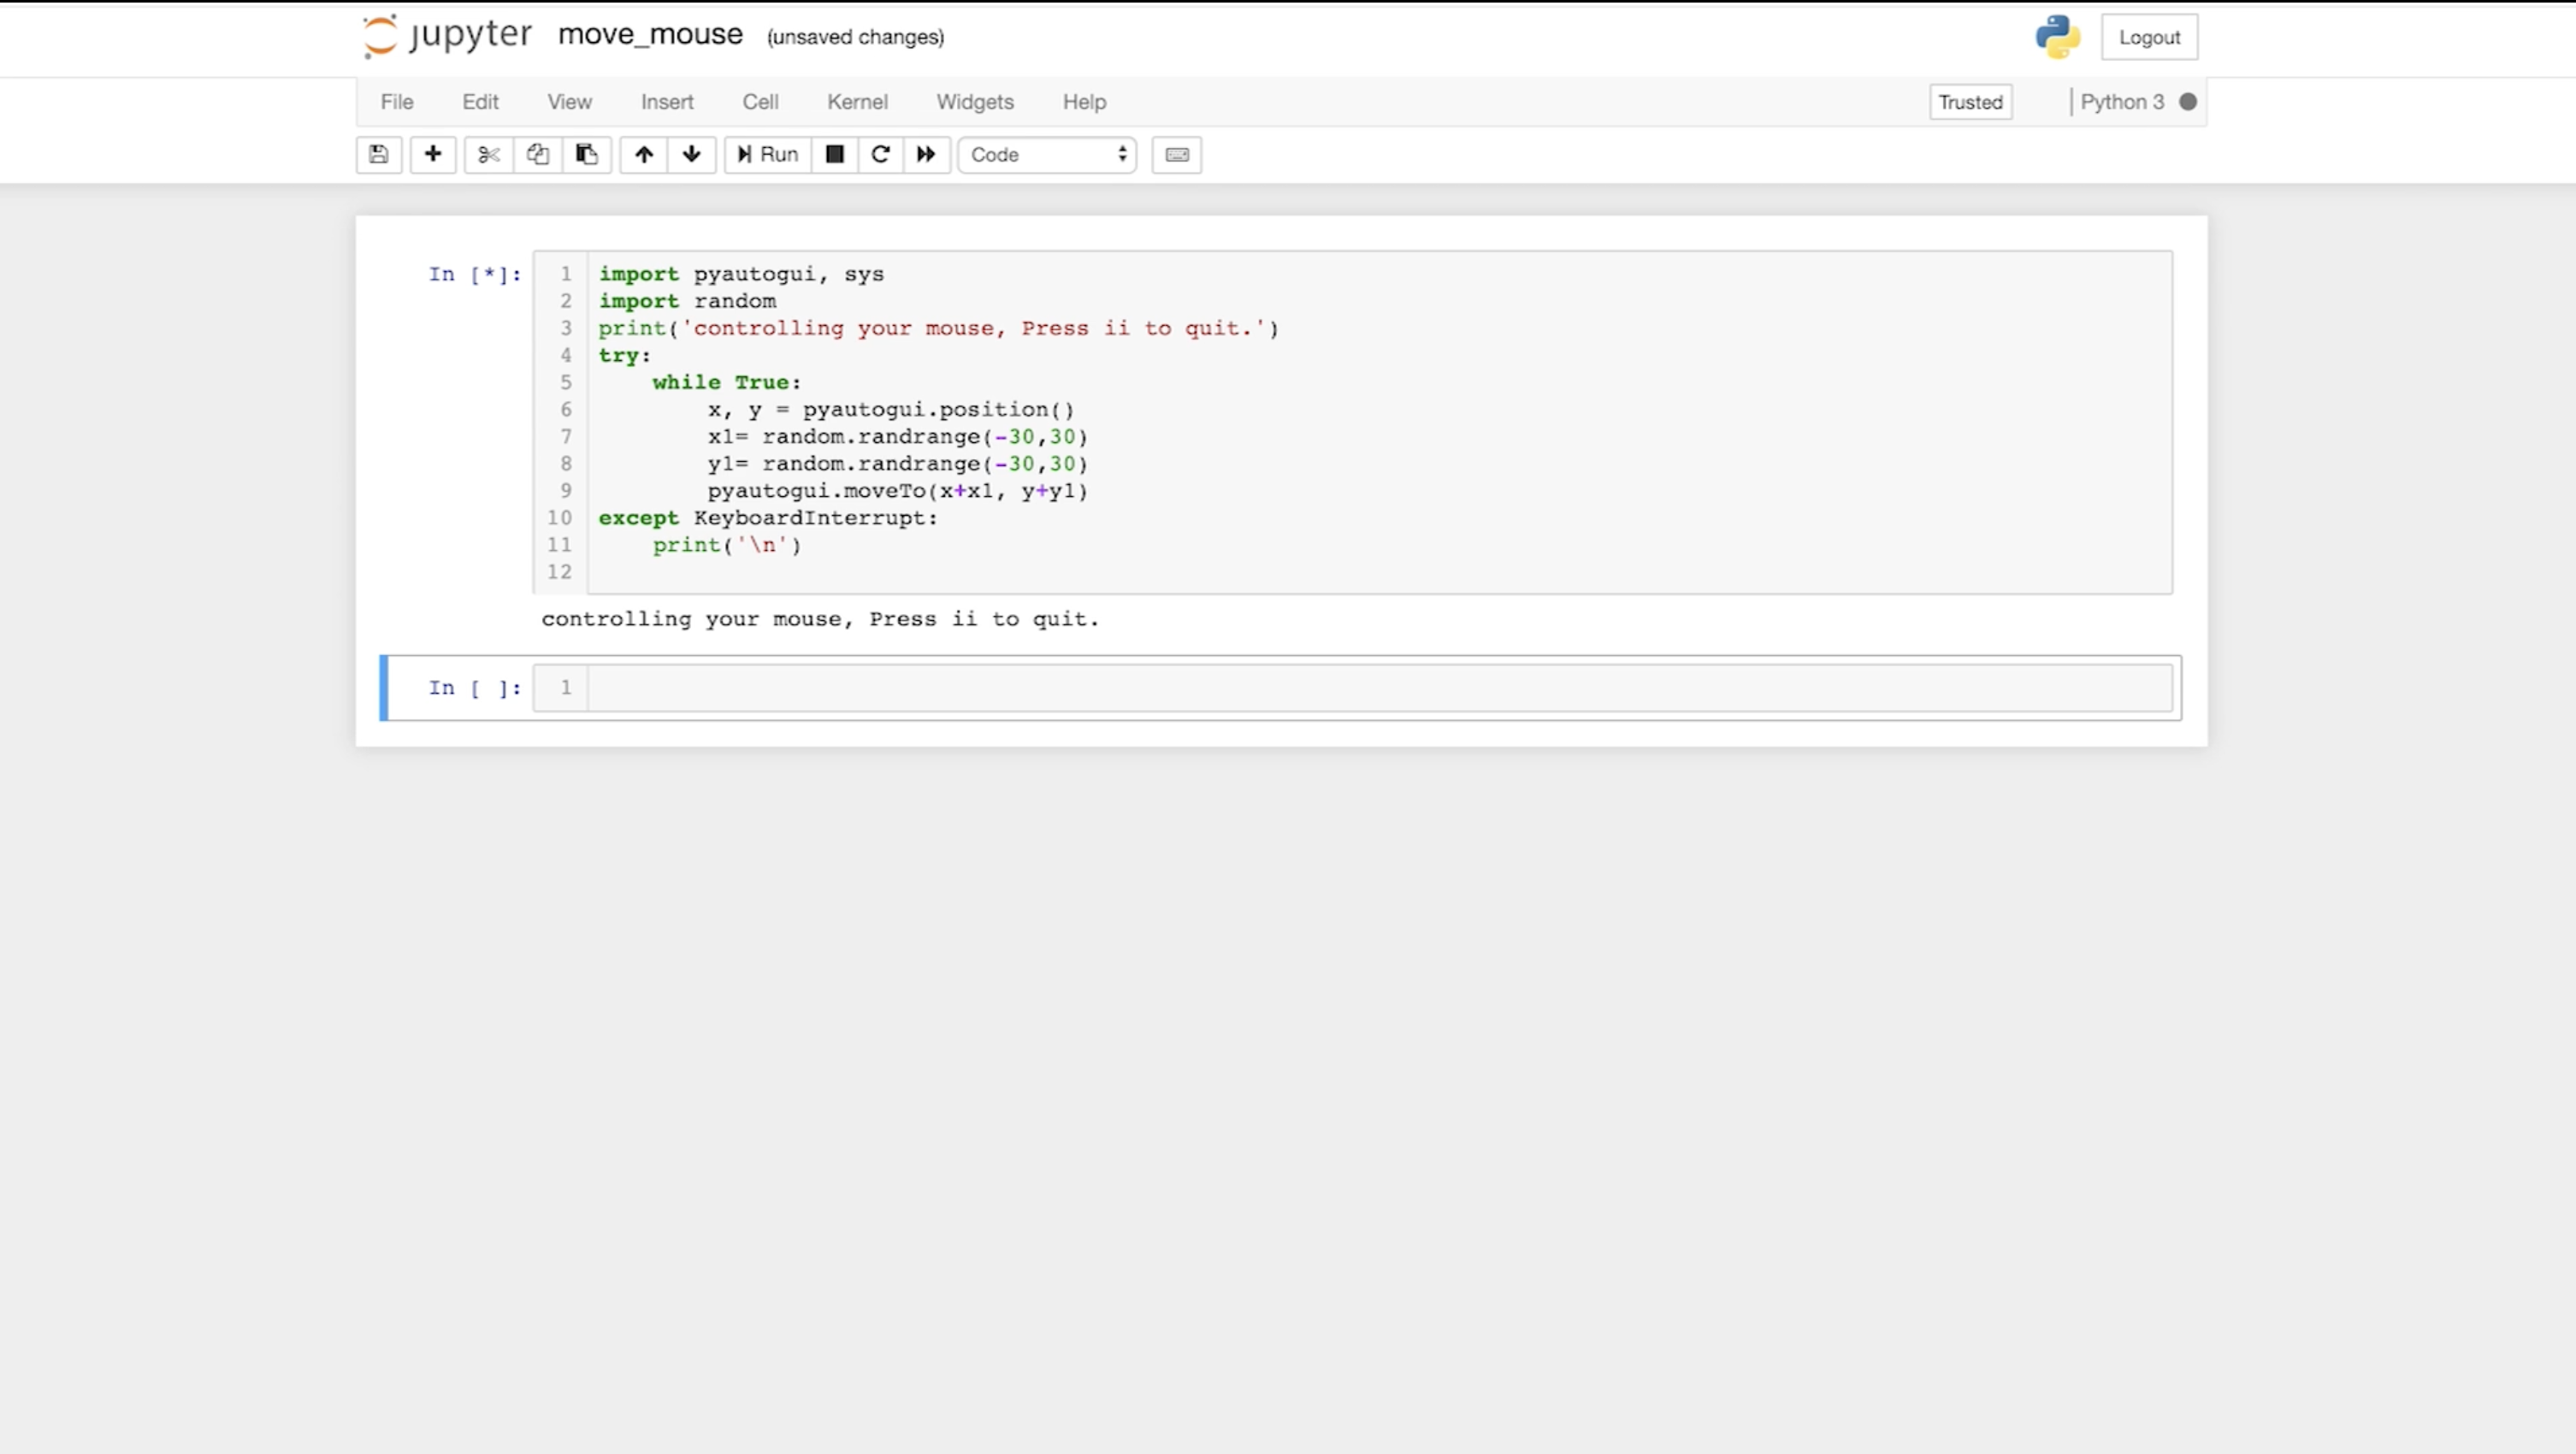Copy the selected cells icon
This screenshot has width=2576, height=1454.
538,154
